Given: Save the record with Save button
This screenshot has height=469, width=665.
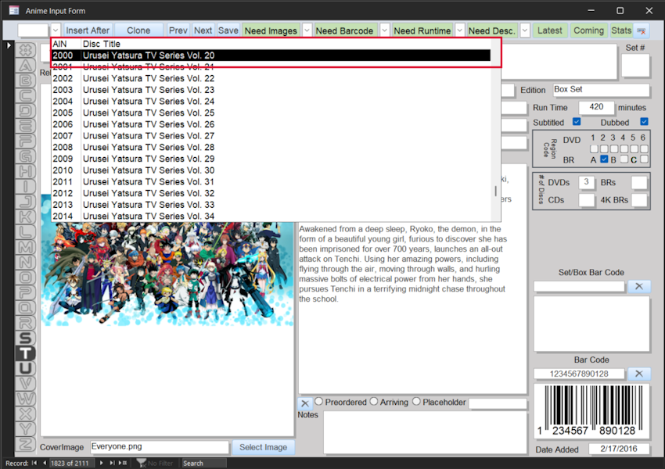Looking at the screenshot, I should coord(228,30).
